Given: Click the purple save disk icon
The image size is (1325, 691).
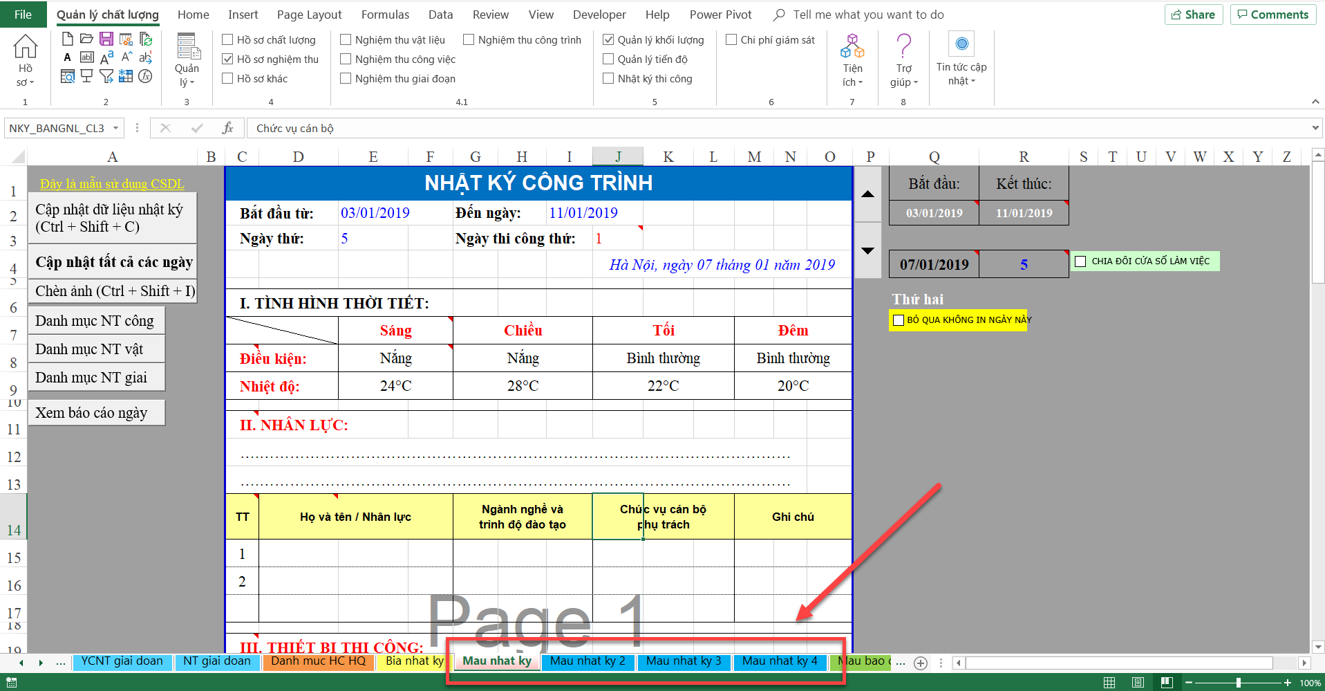Looking at the screenshot, I should point(106,39).
